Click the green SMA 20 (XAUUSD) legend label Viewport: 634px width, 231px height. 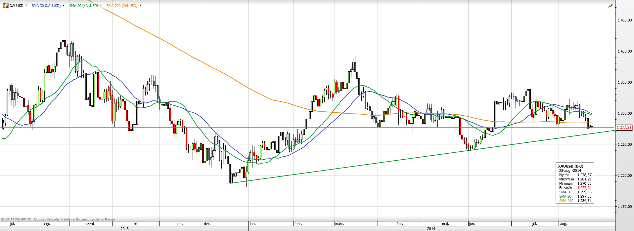(x=84, y=6)
